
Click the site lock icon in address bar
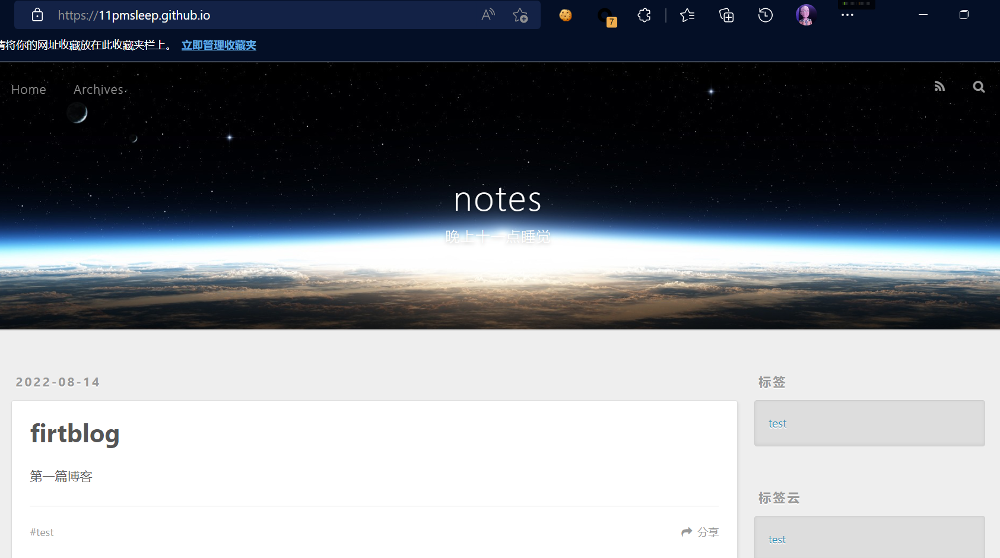37,15
